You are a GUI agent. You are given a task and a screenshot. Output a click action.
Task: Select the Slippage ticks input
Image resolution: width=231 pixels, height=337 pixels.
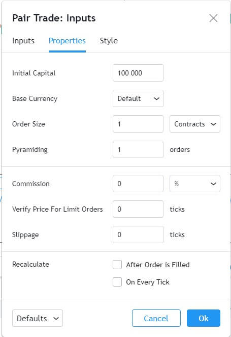pos(138,235)
